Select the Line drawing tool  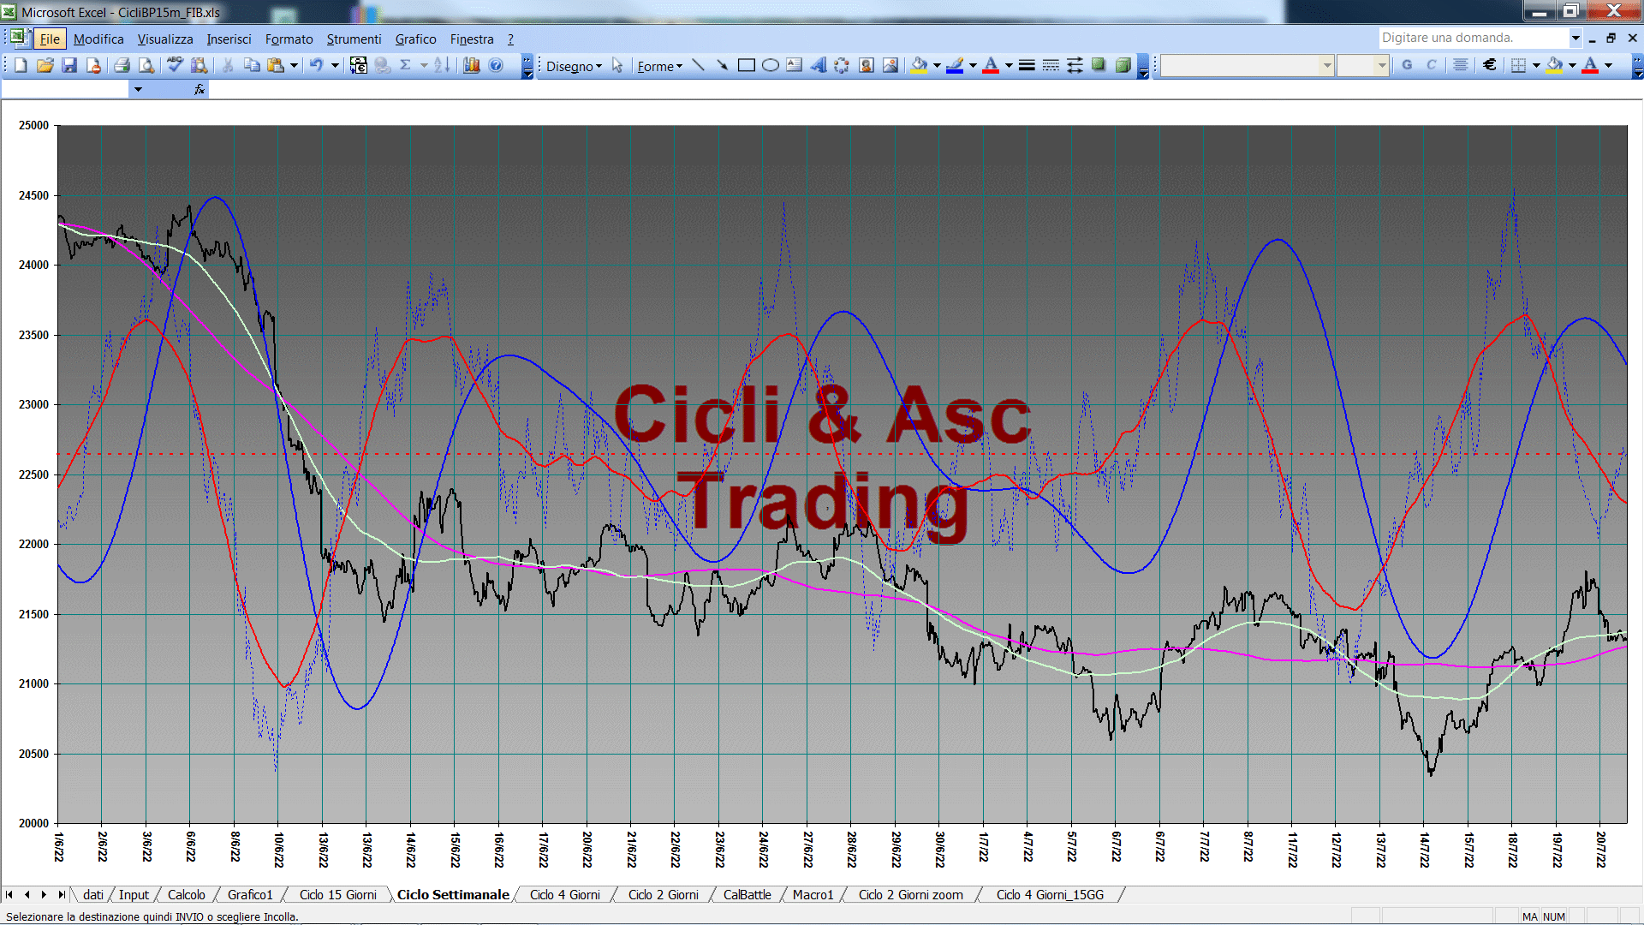click(x=698, y=65)
